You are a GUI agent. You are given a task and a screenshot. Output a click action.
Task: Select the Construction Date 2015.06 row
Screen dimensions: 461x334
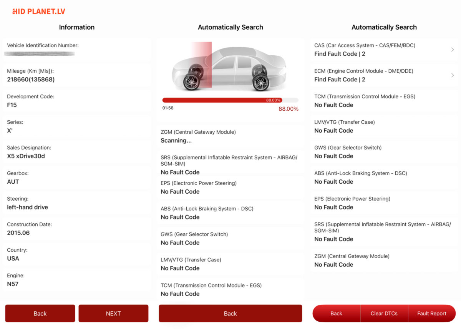click(x=77, y=229)
